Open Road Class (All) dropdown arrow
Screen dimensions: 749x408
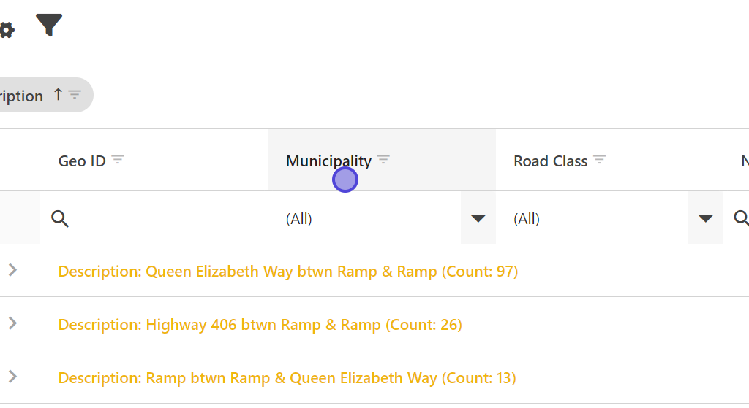pos(706,218)
